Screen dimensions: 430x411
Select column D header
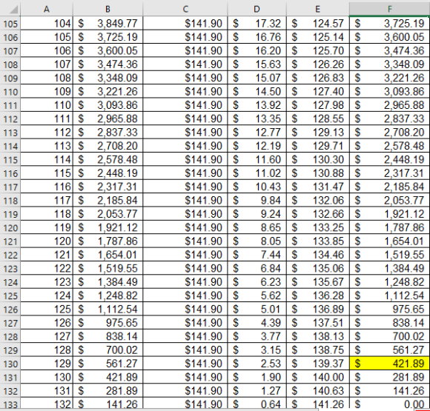pyautogui.click(x=257, y=9)
